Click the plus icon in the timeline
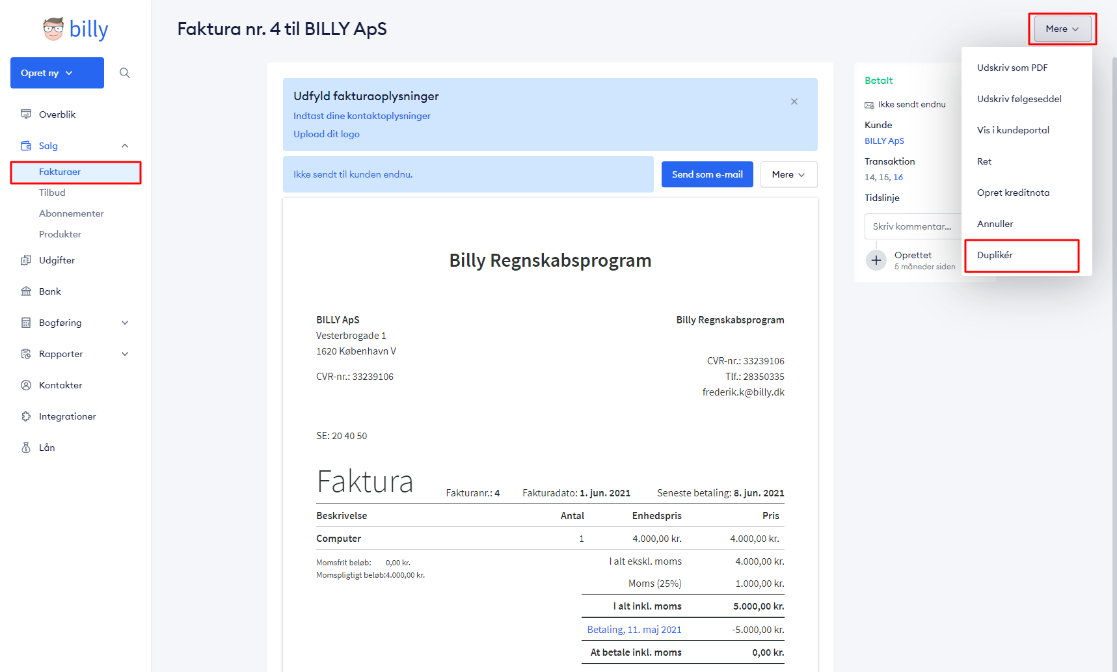1117x672 pixels. point(876,260)
